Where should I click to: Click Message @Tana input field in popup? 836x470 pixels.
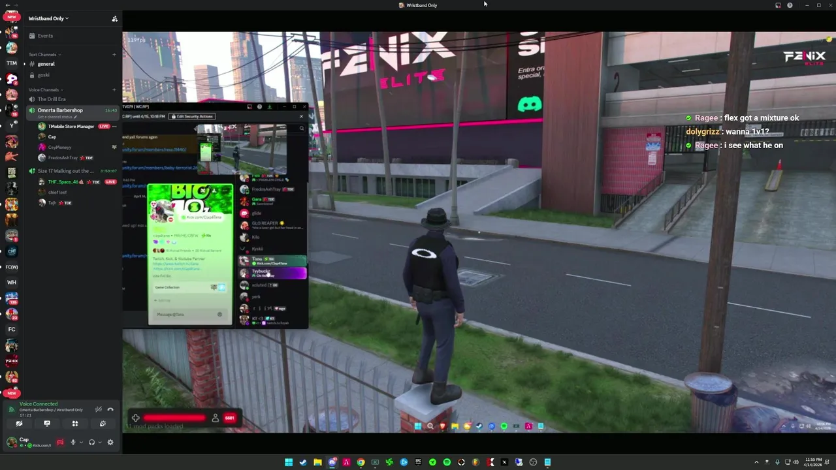pos(189,315)
